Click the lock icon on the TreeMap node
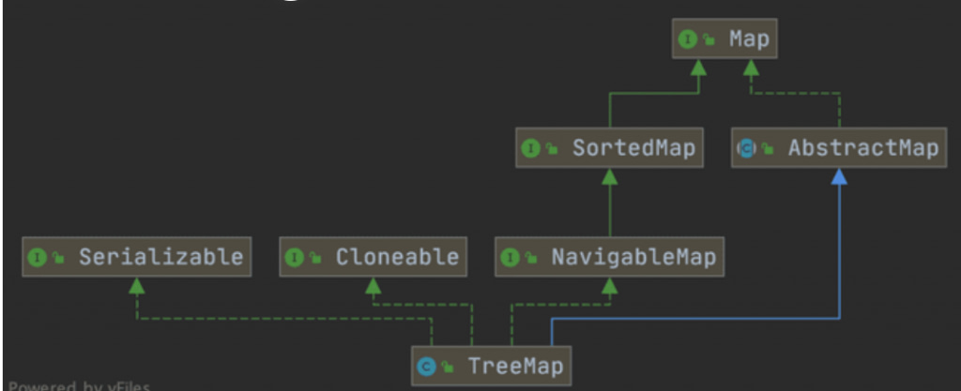The height and width of the screenshot is (391, 961). click(445, 367)
